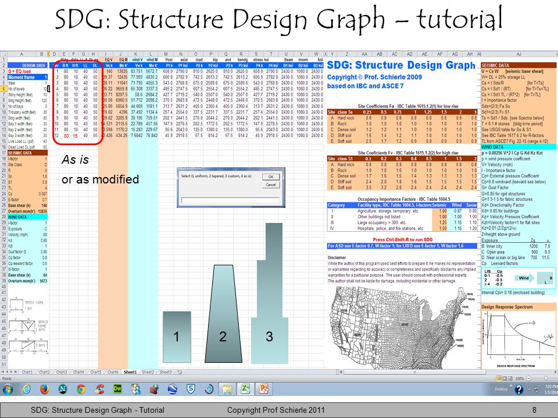
Task: Switch to the Chart1 tab
Action: [27, 372]
